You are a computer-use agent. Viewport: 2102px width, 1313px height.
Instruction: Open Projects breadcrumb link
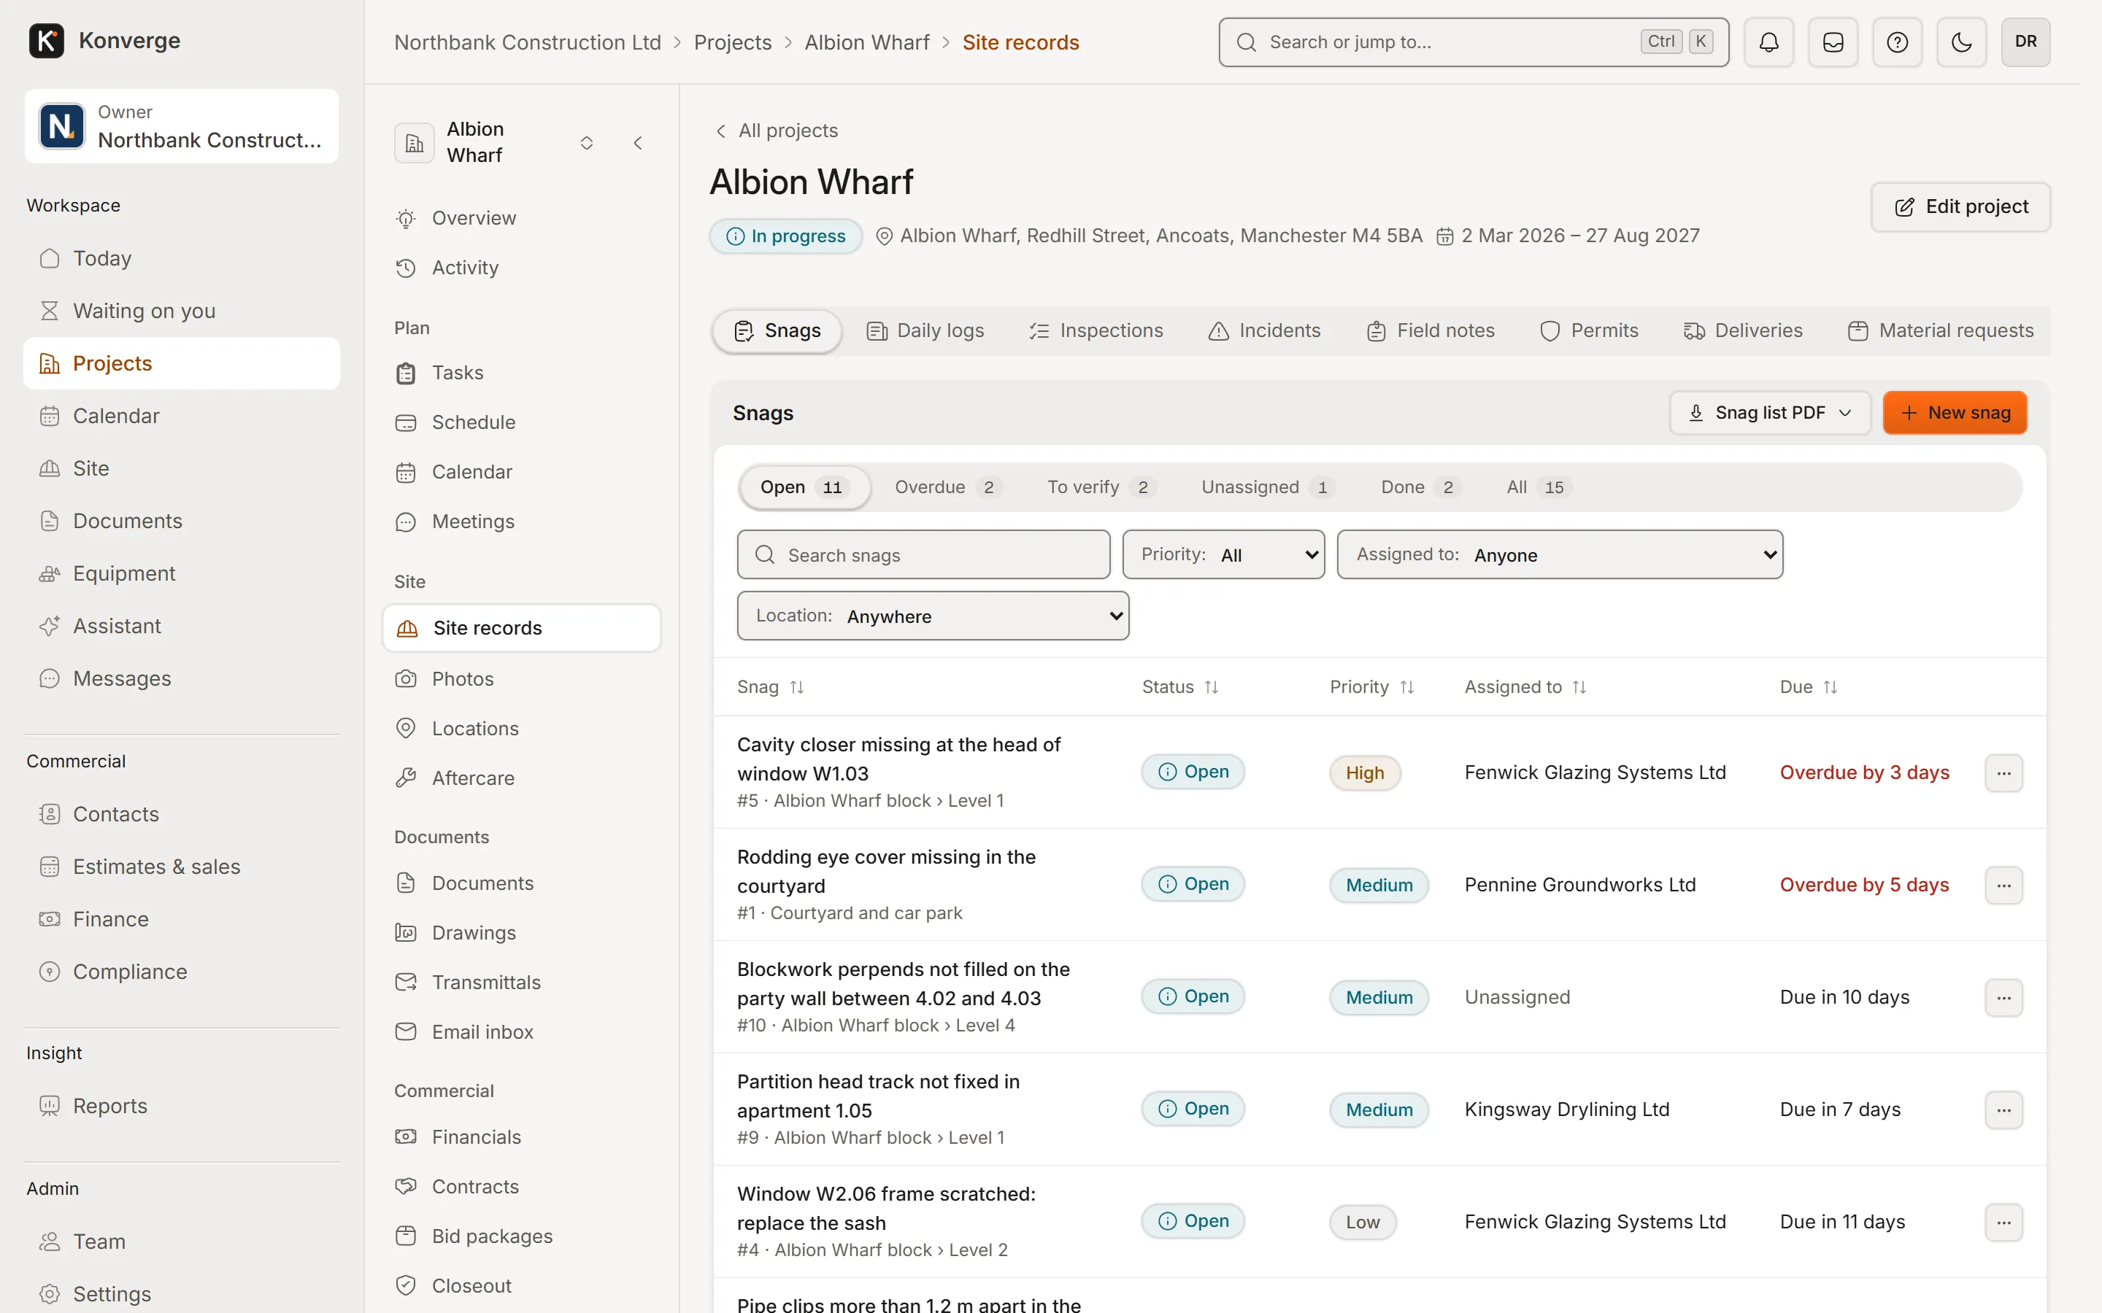pyautogui.click(x=732, y=42)
